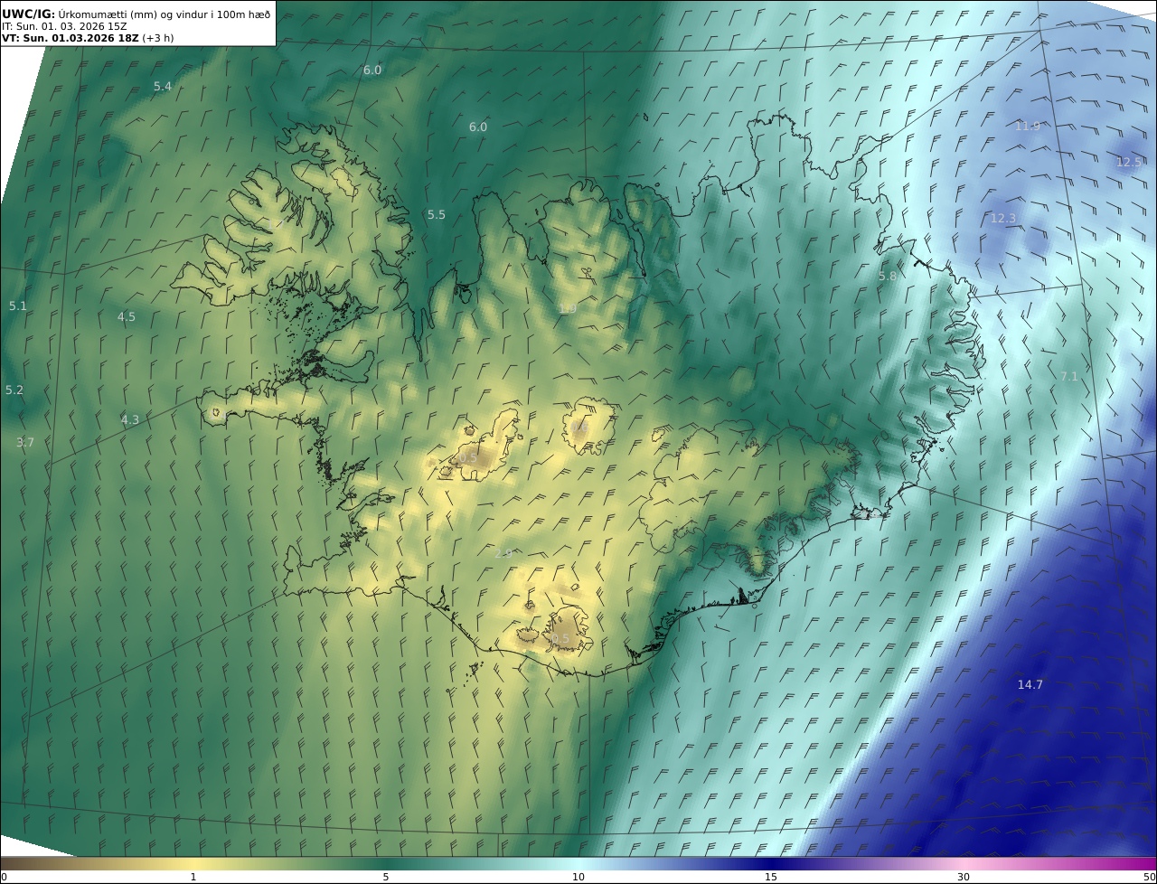This screenshot has height=884, width=1157.
Task: Click the color scale tick label 10
Action: [x=578, y=877]
